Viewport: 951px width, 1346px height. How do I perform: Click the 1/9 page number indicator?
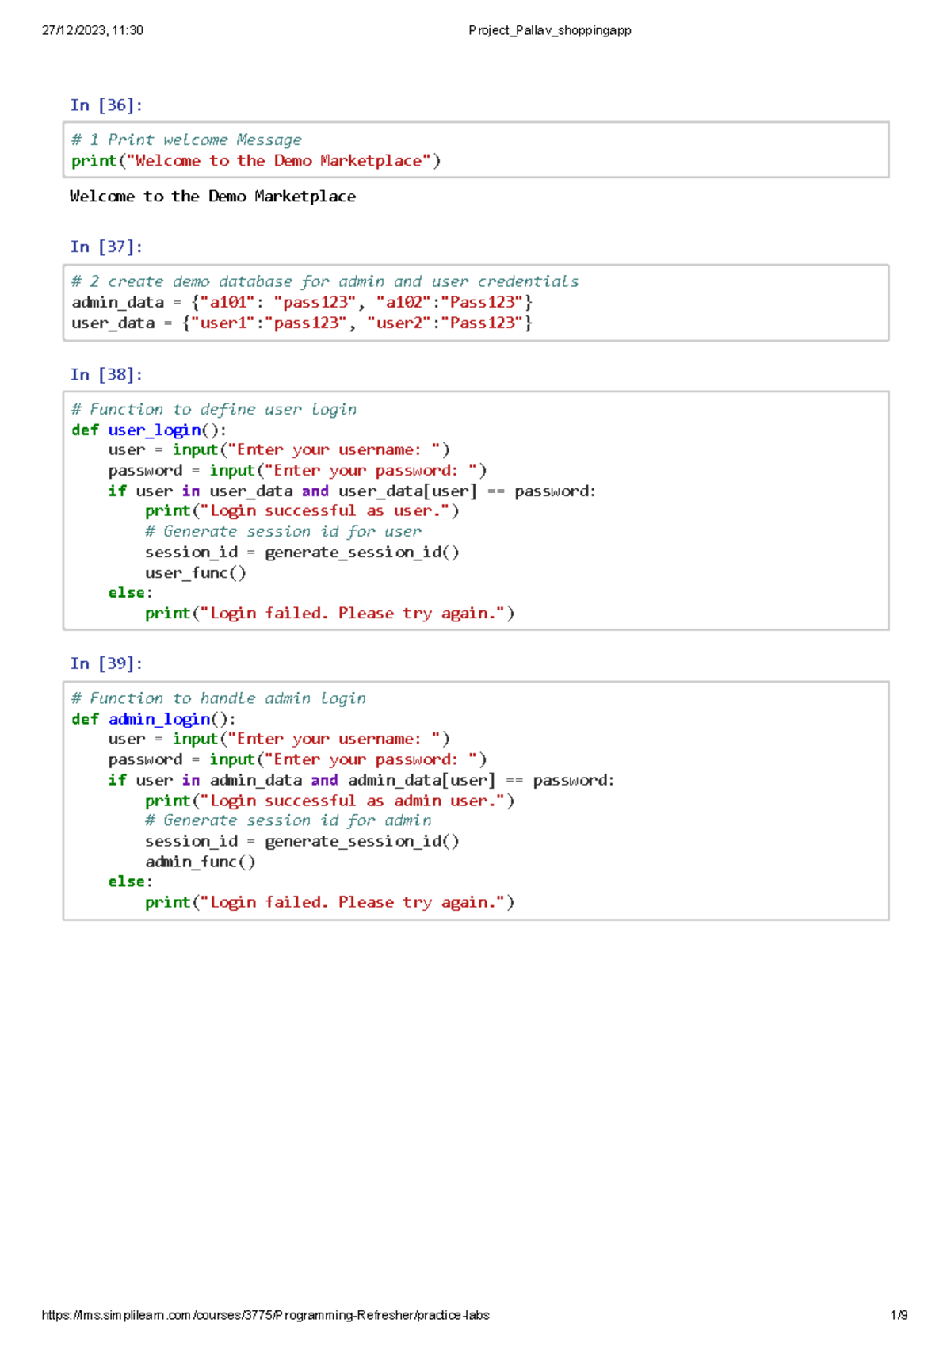point(899,1315)
